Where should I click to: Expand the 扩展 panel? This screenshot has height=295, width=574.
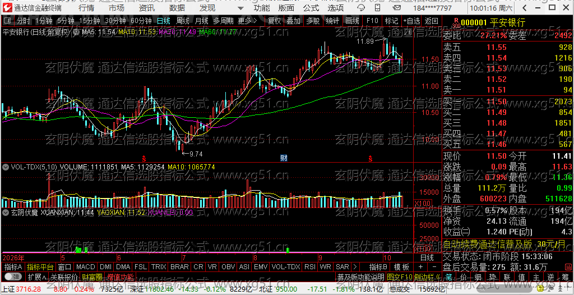point(37,276)
